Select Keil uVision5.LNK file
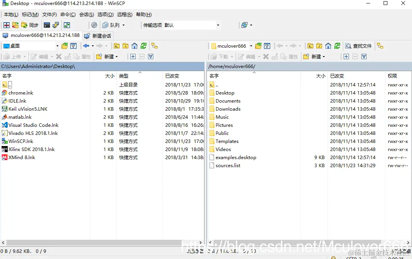Viewport: 412px width, 259px height. (x=28, y=109)
